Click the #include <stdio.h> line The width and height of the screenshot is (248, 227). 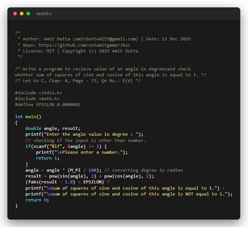39,93
